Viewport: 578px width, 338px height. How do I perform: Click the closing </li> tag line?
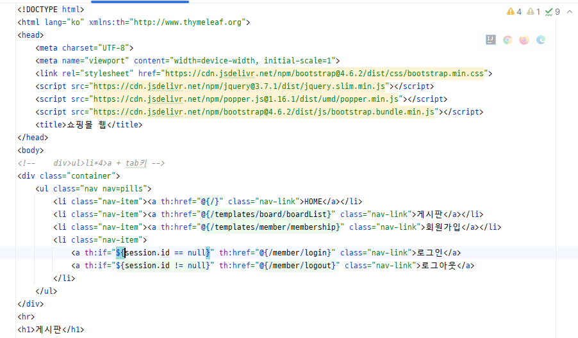pos(64,278)
